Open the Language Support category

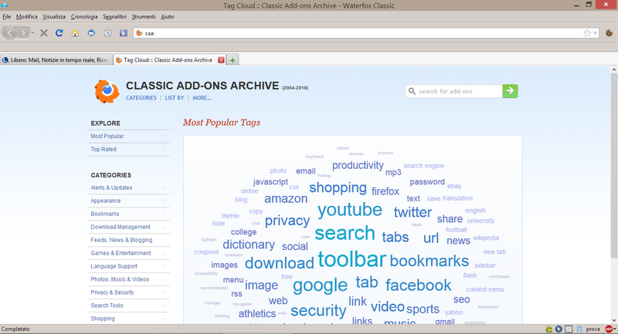click(128, 266)
